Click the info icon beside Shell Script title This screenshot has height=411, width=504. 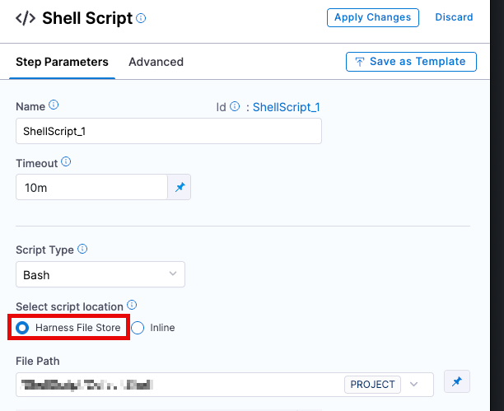141,18
